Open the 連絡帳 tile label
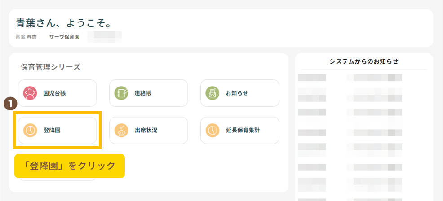This screenshot has height=201, width=443. pyautogui.click(x=143, y=93)
